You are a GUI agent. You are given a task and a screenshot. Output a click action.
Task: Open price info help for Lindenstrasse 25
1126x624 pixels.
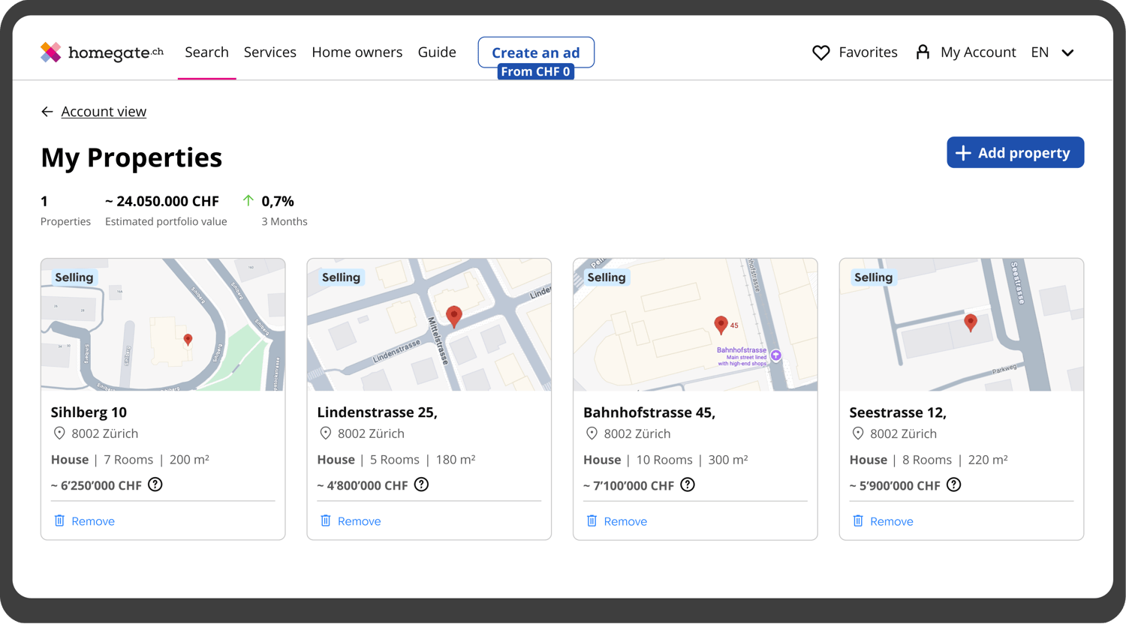[x=422, y=484]
